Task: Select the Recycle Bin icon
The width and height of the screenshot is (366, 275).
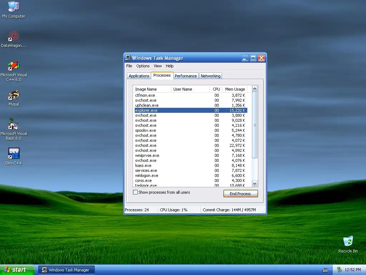Action: click(348, 244)
